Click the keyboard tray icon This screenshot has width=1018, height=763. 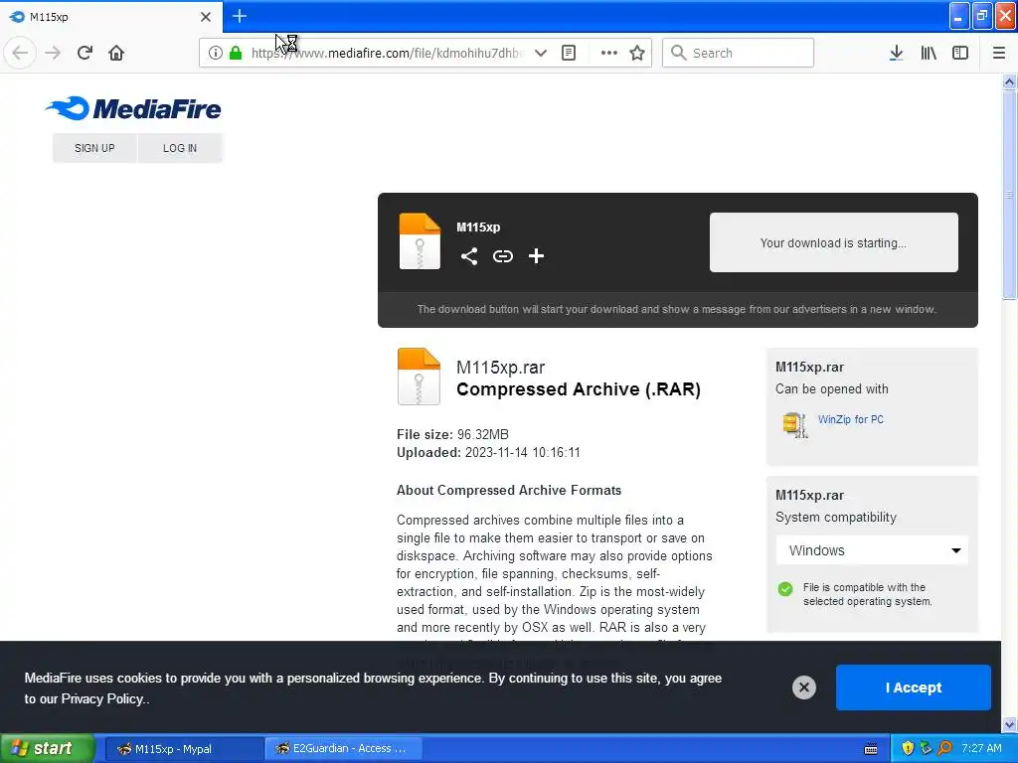pos(871,749)
